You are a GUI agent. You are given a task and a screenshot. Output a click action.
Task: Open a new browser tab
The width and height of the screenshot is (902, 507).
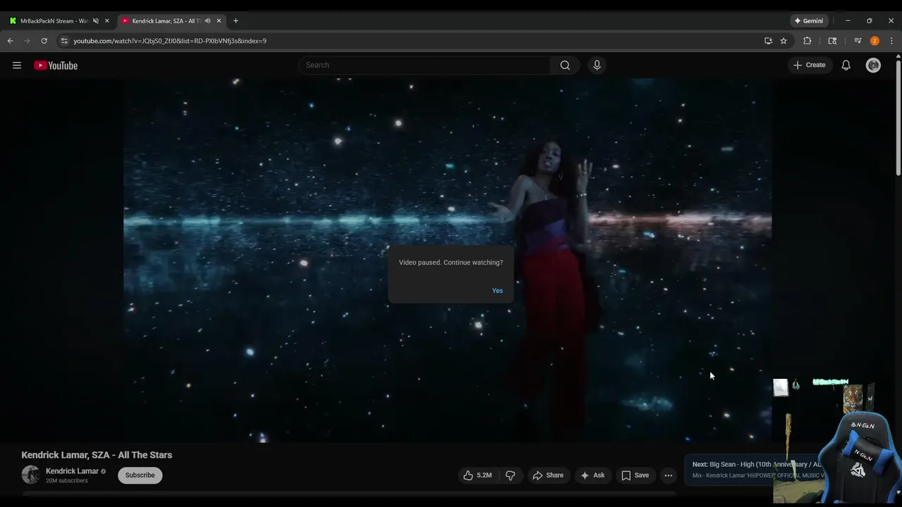(235, 21)
